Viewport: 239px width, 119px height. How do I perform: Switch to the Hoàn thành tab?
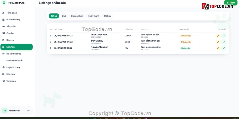click(x=93, y=16)
